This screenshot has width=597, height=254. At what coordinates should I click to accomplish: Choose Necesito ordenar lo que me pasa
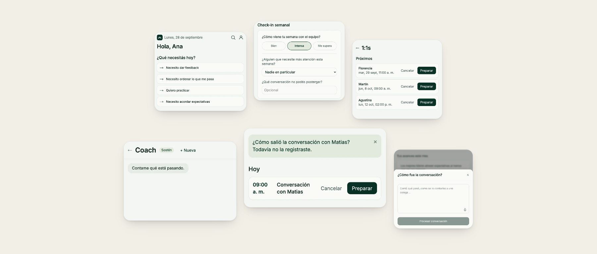pyautogui.click(x=200, y=79)
